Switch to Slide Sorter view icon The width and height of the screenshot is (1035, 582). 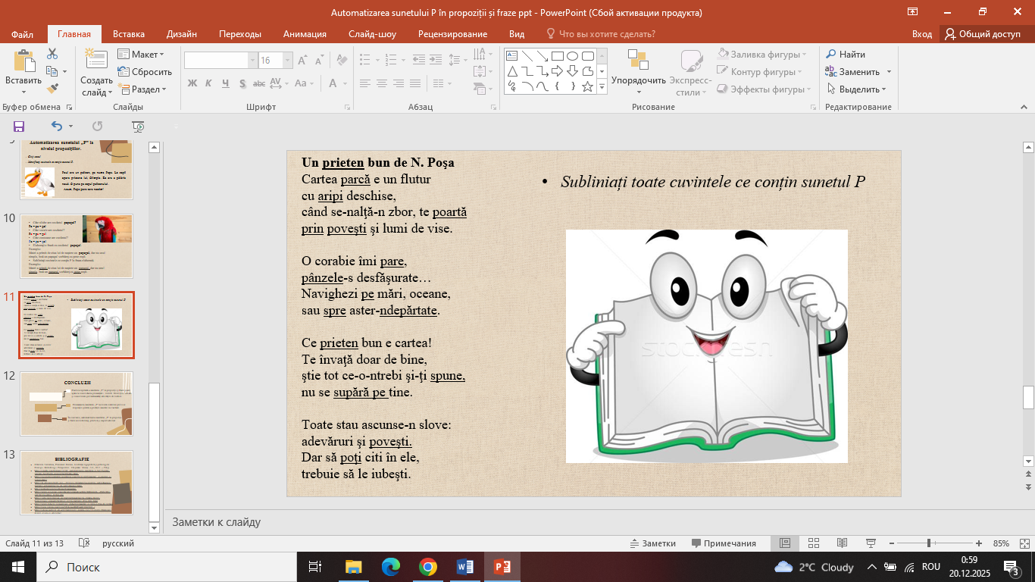(814, 543)
